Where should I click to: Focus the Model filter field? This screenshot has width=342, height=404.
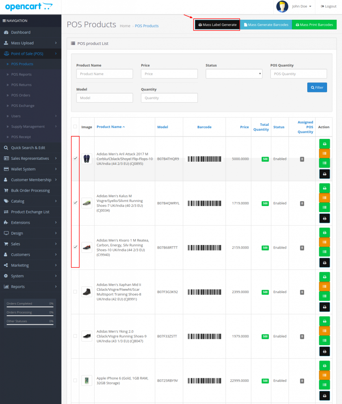tap(104, 98)
